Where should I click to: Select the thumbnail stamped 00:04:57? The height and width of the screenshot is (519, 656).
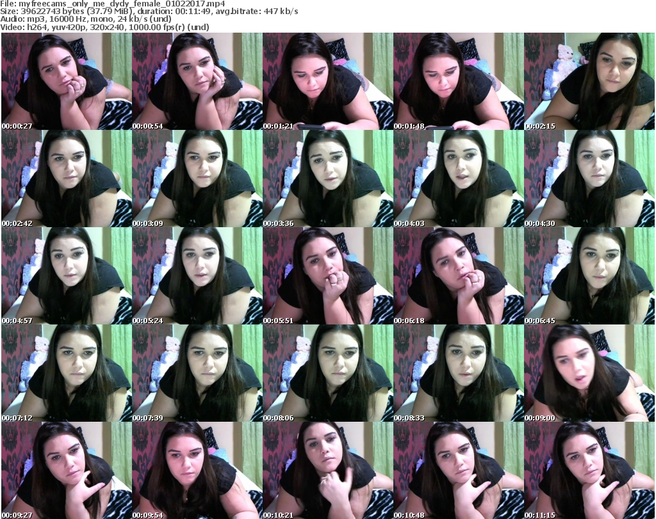pos(67,276)
